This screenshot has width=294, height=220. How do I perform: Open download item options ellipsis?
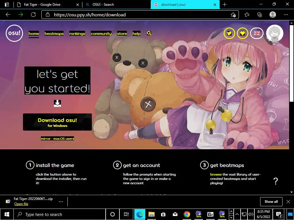tap(61, 201)
